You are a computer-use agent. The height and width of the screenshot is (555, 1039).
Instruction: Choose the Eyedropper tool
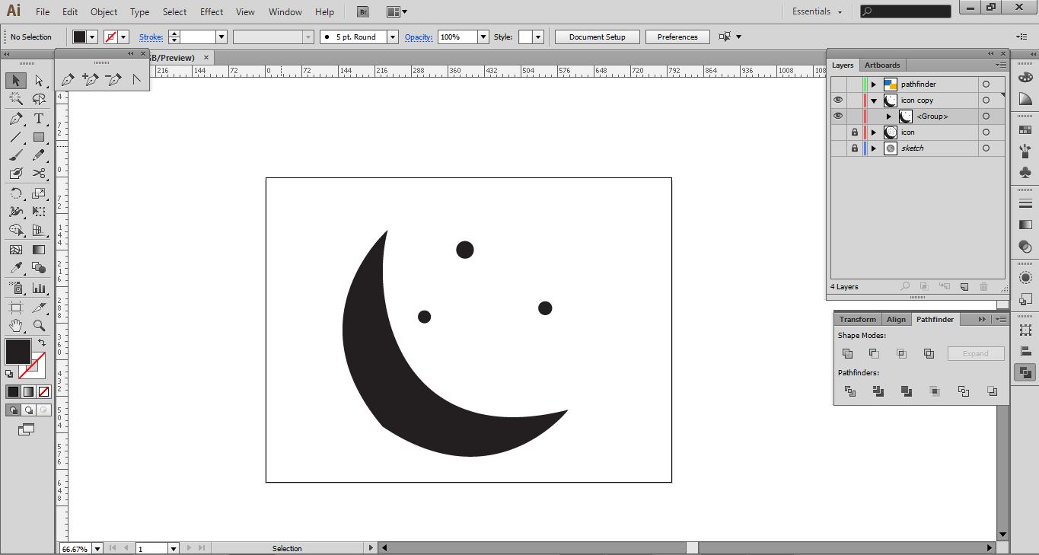(16, 267)
